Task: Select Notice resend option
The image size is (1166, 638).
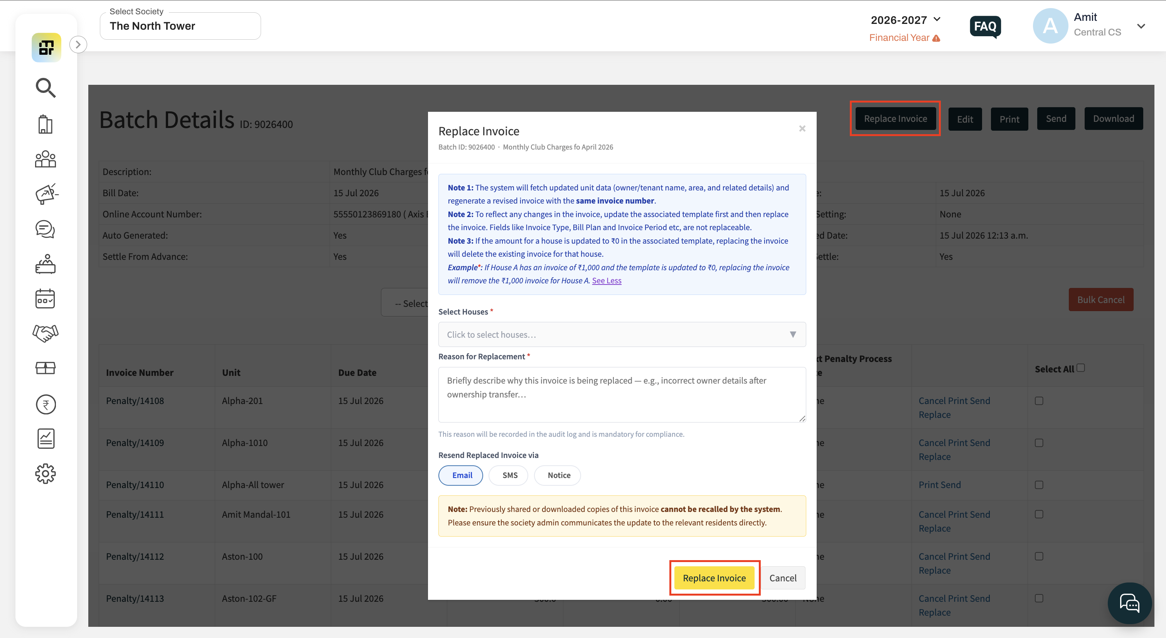Action: (x=558, y=475)
